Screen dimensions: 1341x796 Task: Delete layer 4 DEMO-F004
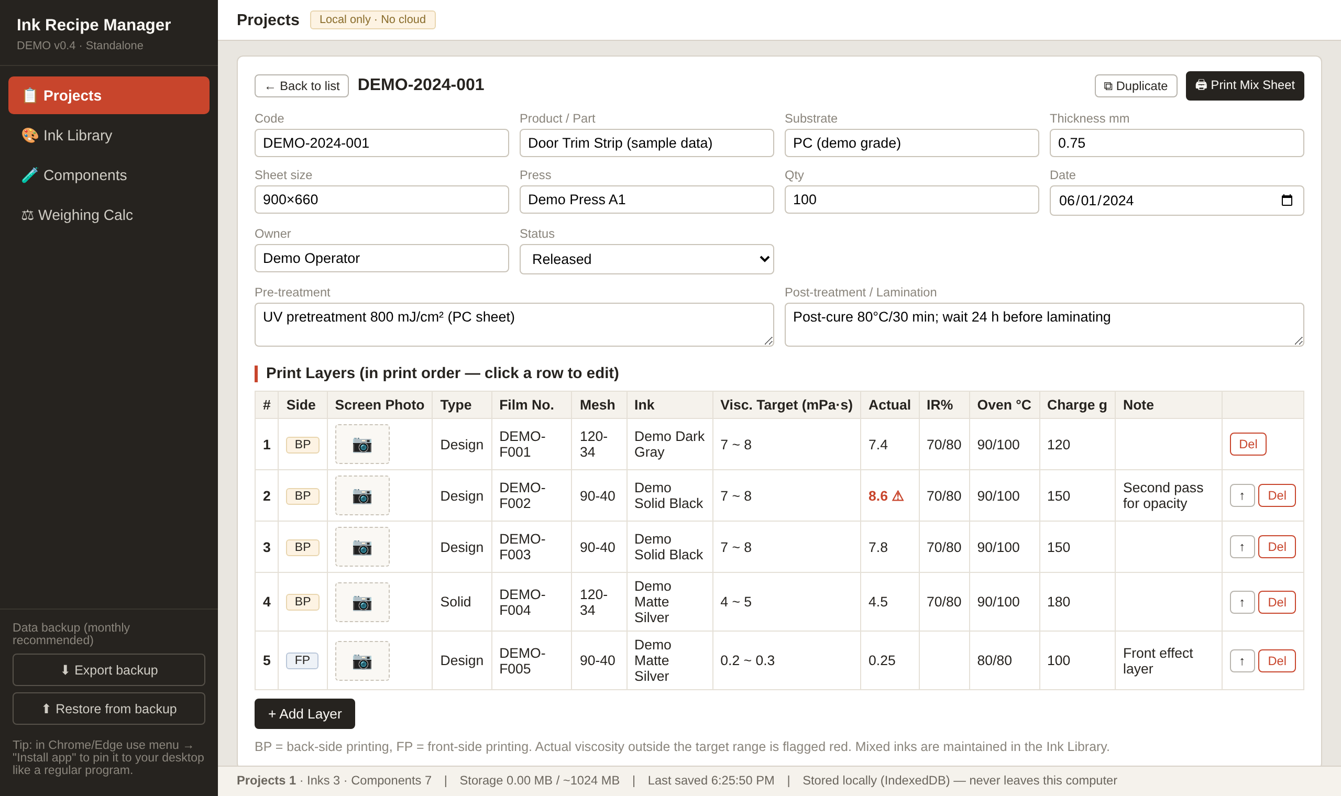point(1277,602)
